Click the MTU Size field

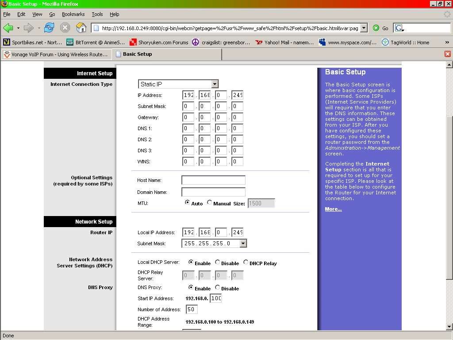pyautogui.click(x=261, y=203)
